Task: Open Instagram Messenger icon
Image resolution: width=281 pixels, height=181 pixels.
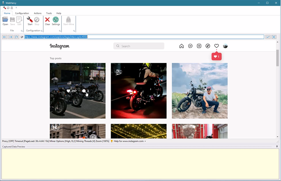Action: point(190,46)
